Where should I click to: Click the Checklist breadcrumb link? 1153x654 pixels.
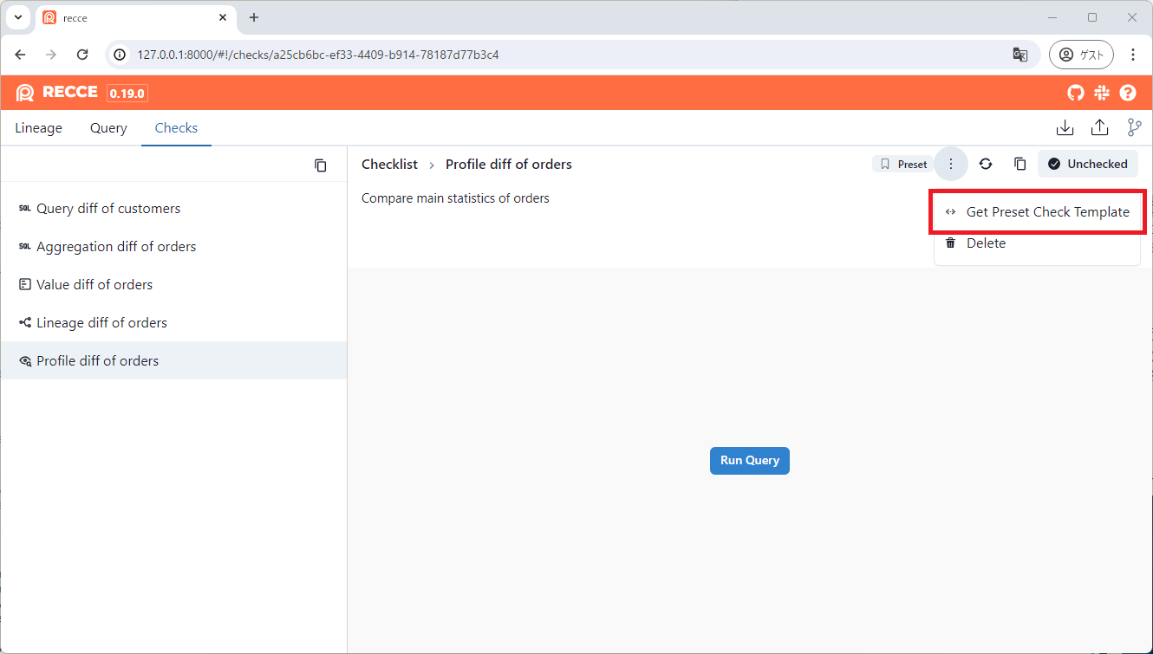(389, 165)
